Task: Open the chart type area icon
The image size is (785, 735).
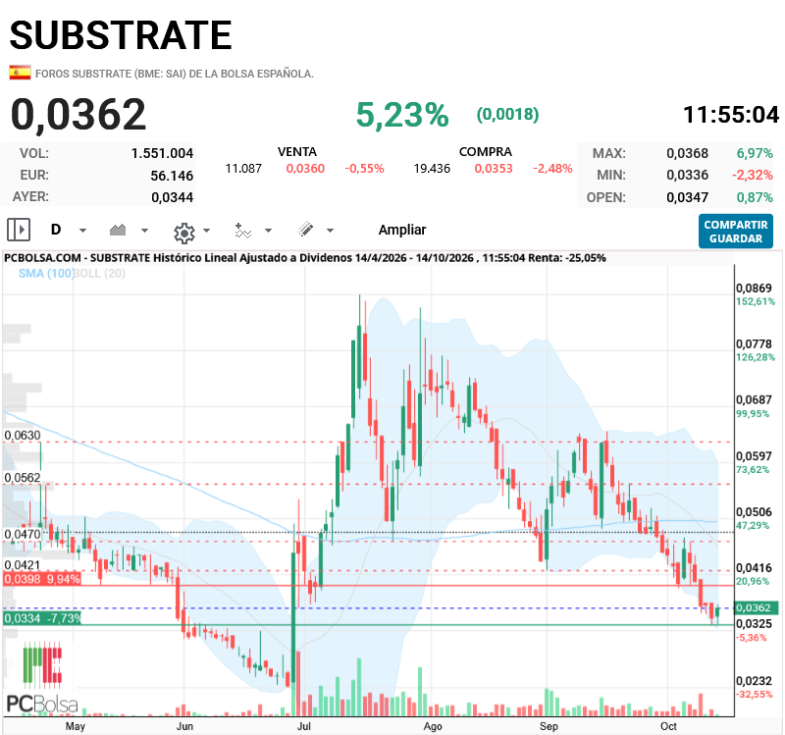Action: [x=118, y=230]
